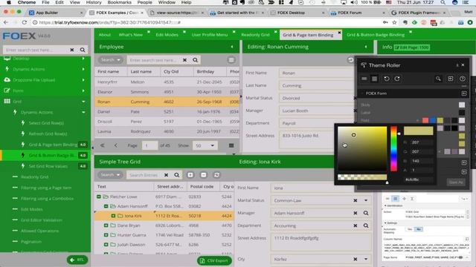Click the Edit Page 1500 button
The width and height of the screenshot is (476, 267).
[412, 47]
